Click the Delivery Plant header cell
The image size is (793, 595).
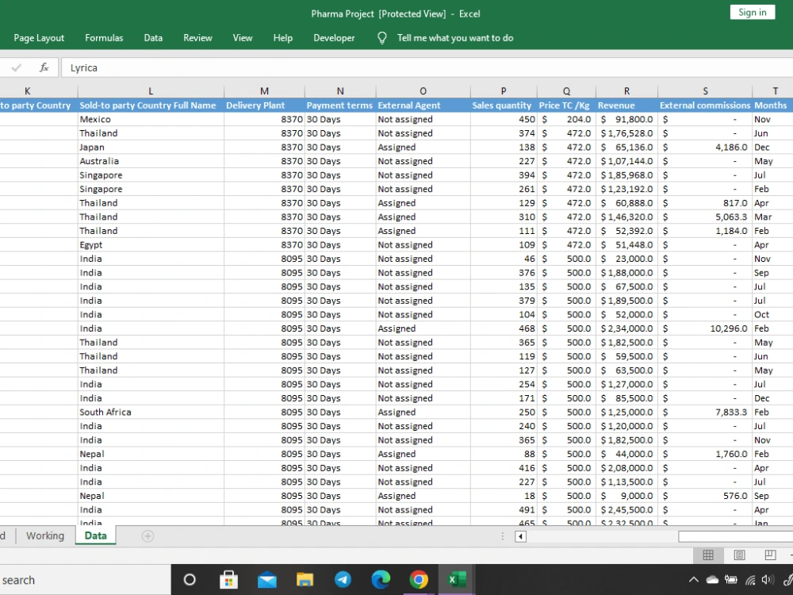pos(265,106)
